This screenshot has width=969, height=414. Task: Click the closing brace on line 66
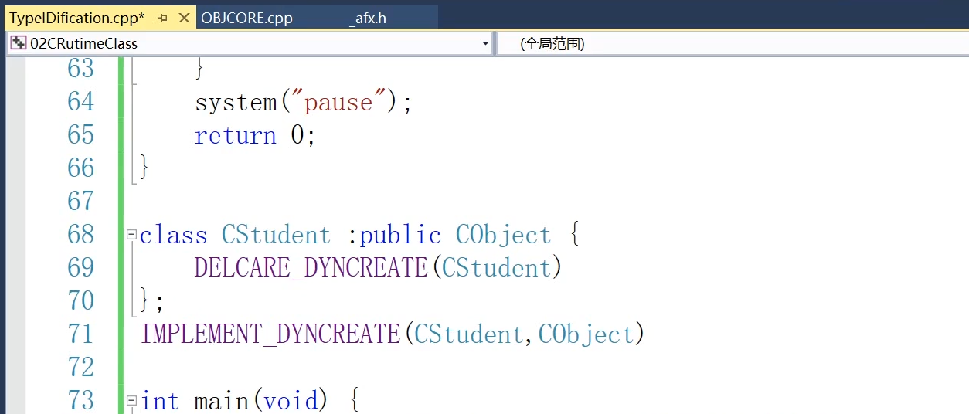coord(144,168)
